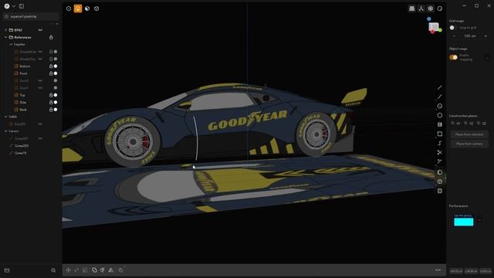Decrease grid size with minus button
Screen dimensions: 494x278
pos(454,36)
